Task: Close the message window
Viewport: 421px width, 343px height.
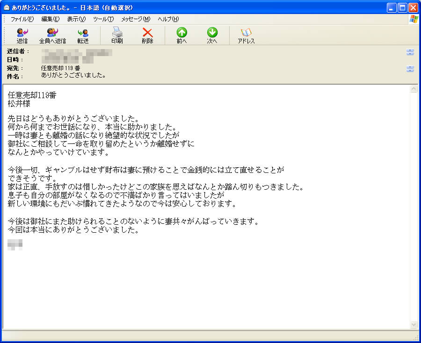Action: (413, 8)
